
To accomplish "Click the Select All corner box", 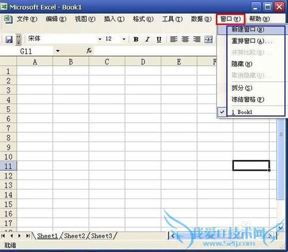I will [8, 62].
